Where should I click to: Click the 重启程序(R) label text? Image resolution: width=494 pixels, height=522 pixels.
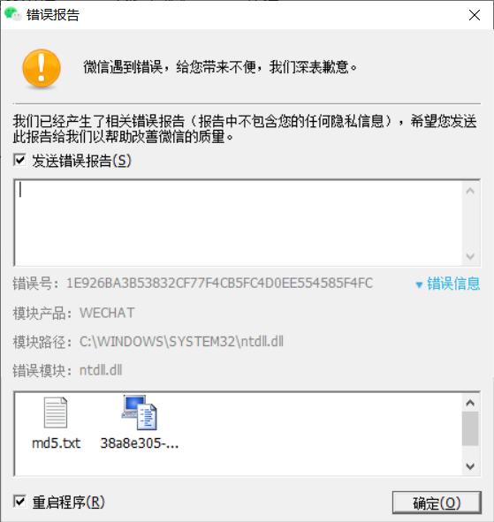click(x=69, y=502)
